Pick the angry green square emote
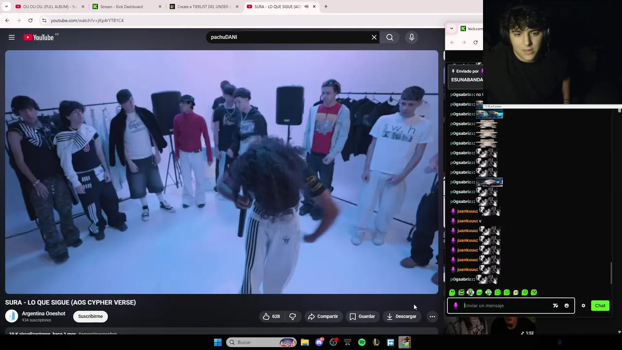 [x=461, y=293]
